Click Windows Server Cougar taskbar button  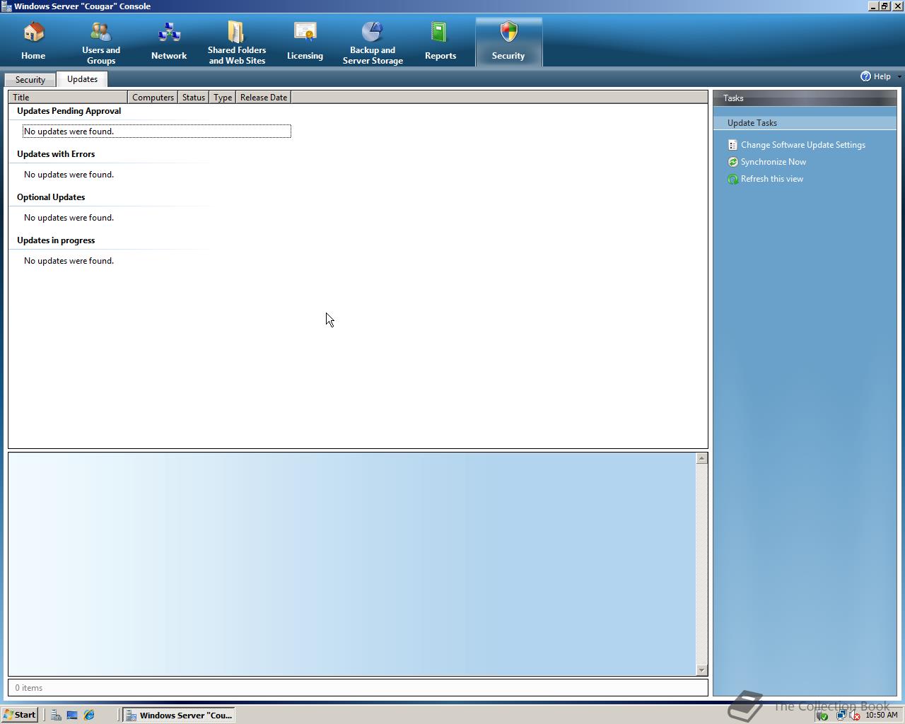point(179,715)
